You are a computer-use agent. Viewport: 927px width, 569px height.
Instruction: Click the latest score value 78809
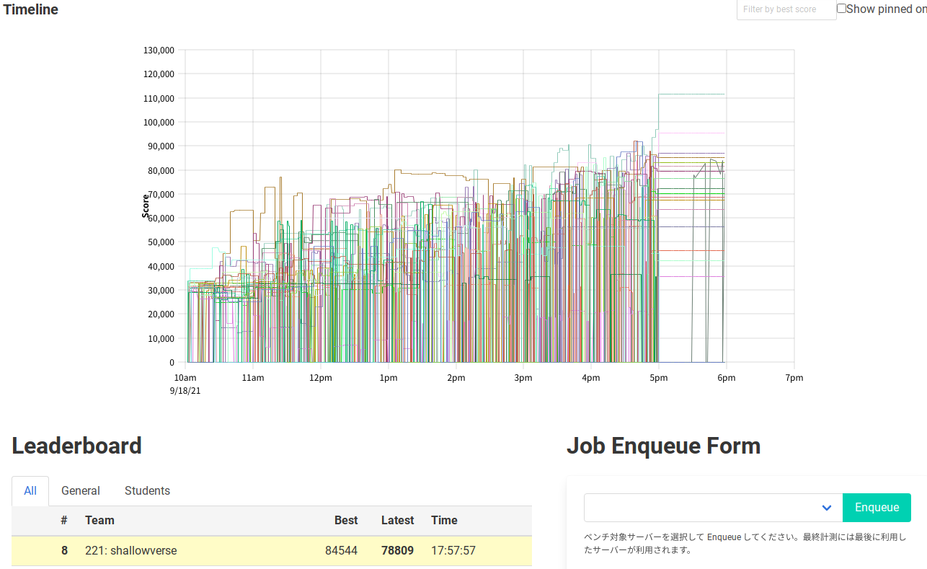tap(397, 550)
